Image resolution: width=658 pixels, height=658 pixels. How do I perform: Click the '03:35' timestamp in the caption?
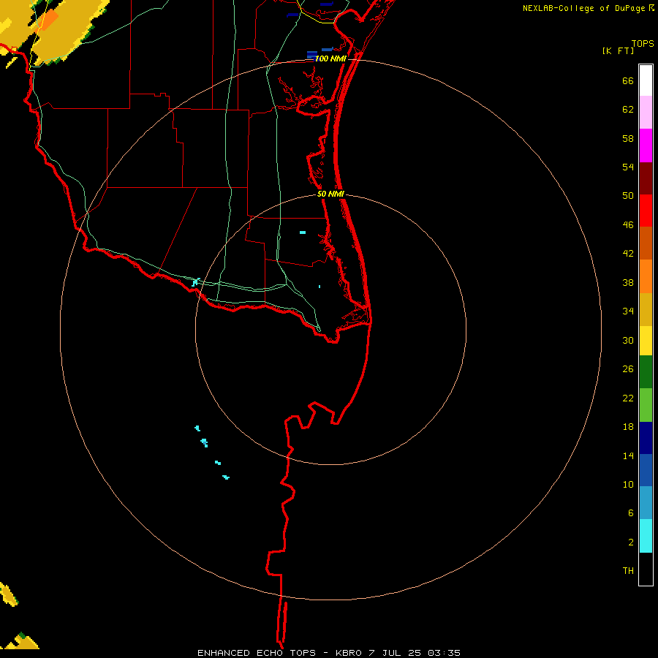[444, 653]
